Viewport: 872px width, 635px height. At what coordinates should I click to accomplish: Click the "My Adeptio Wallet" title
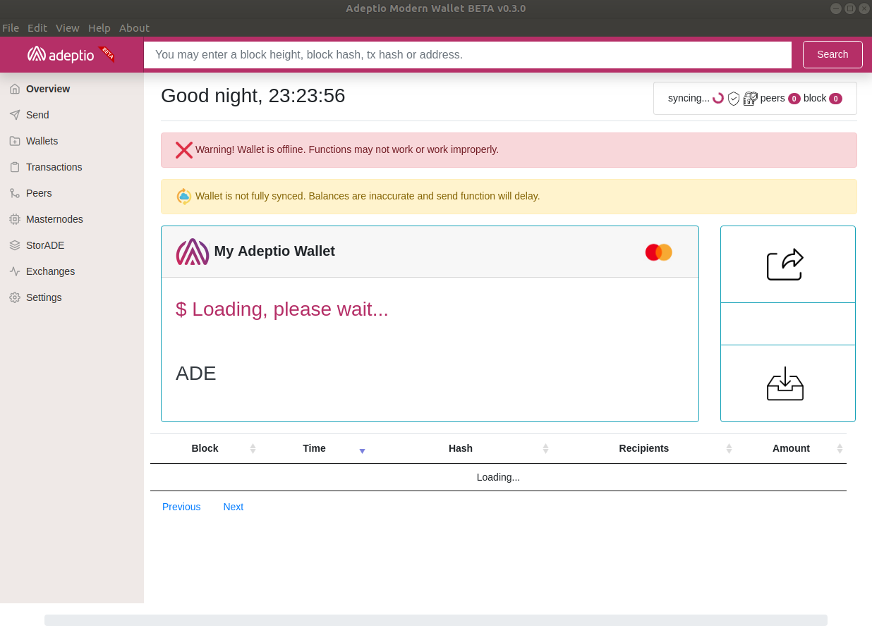point(274,251)
